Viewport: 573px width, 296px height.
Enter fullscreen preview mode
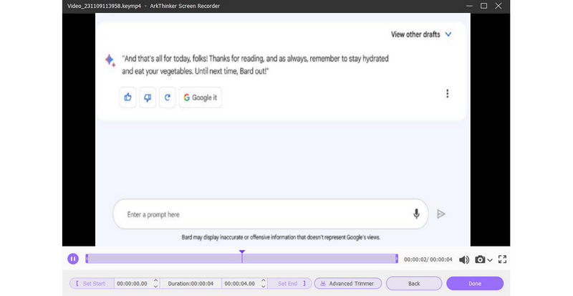tap(503, 259)
